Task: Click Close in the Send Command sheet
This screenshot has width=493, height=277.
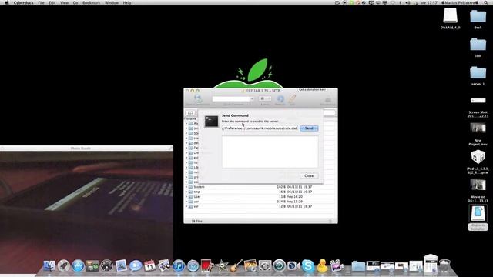Action: click(309, 175)
